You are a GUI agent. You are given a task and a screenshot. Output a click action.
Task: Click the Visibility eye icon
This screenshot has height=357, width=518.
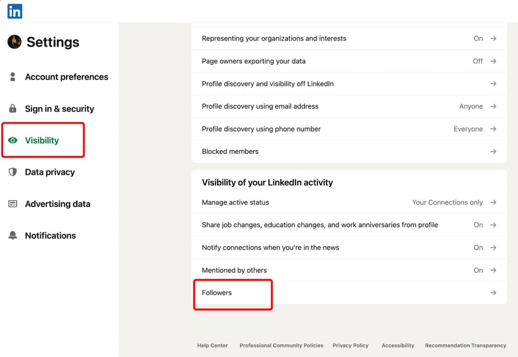click(x=13, y=141)
